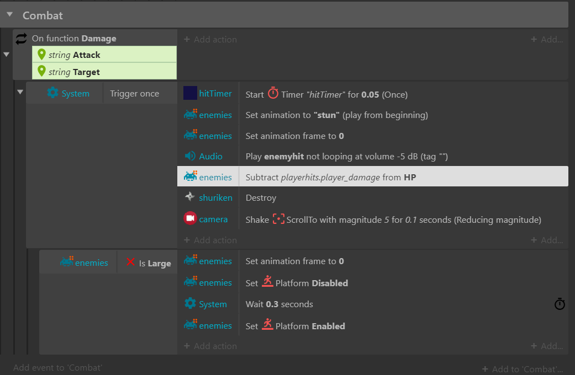Click Add... on the Damage function row
The height and width of the screenshot is (375, 575).
click(547, 39)
